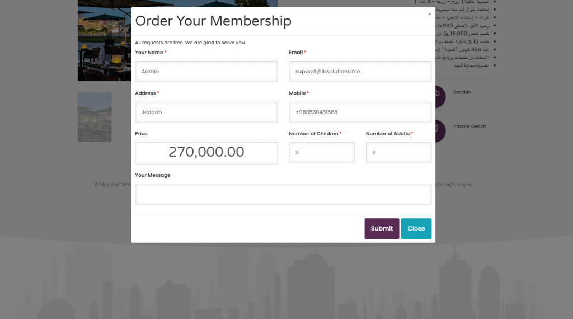The height and width of the screenshot is (319, 573).
Task: Click into the Email field
Action: 360,72
